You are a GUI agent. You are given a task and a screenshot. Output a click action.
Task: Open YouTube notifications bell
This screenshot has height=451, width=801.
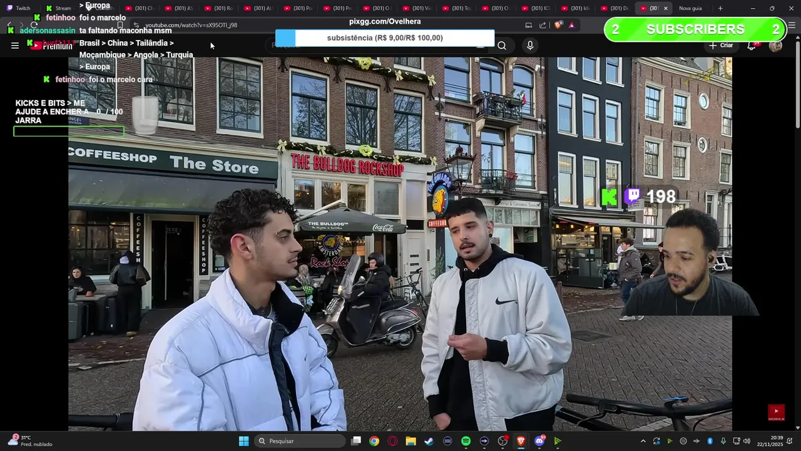[752, 45]
